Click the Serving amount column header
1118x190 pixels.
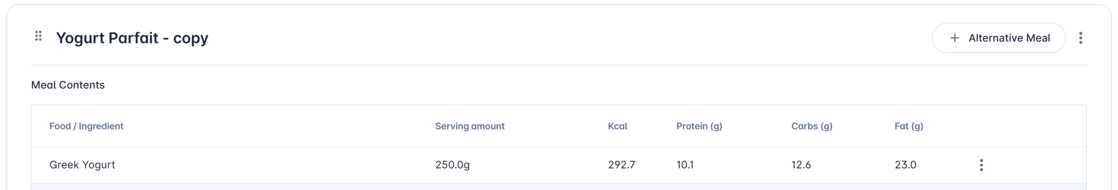(x=469, y=126)
